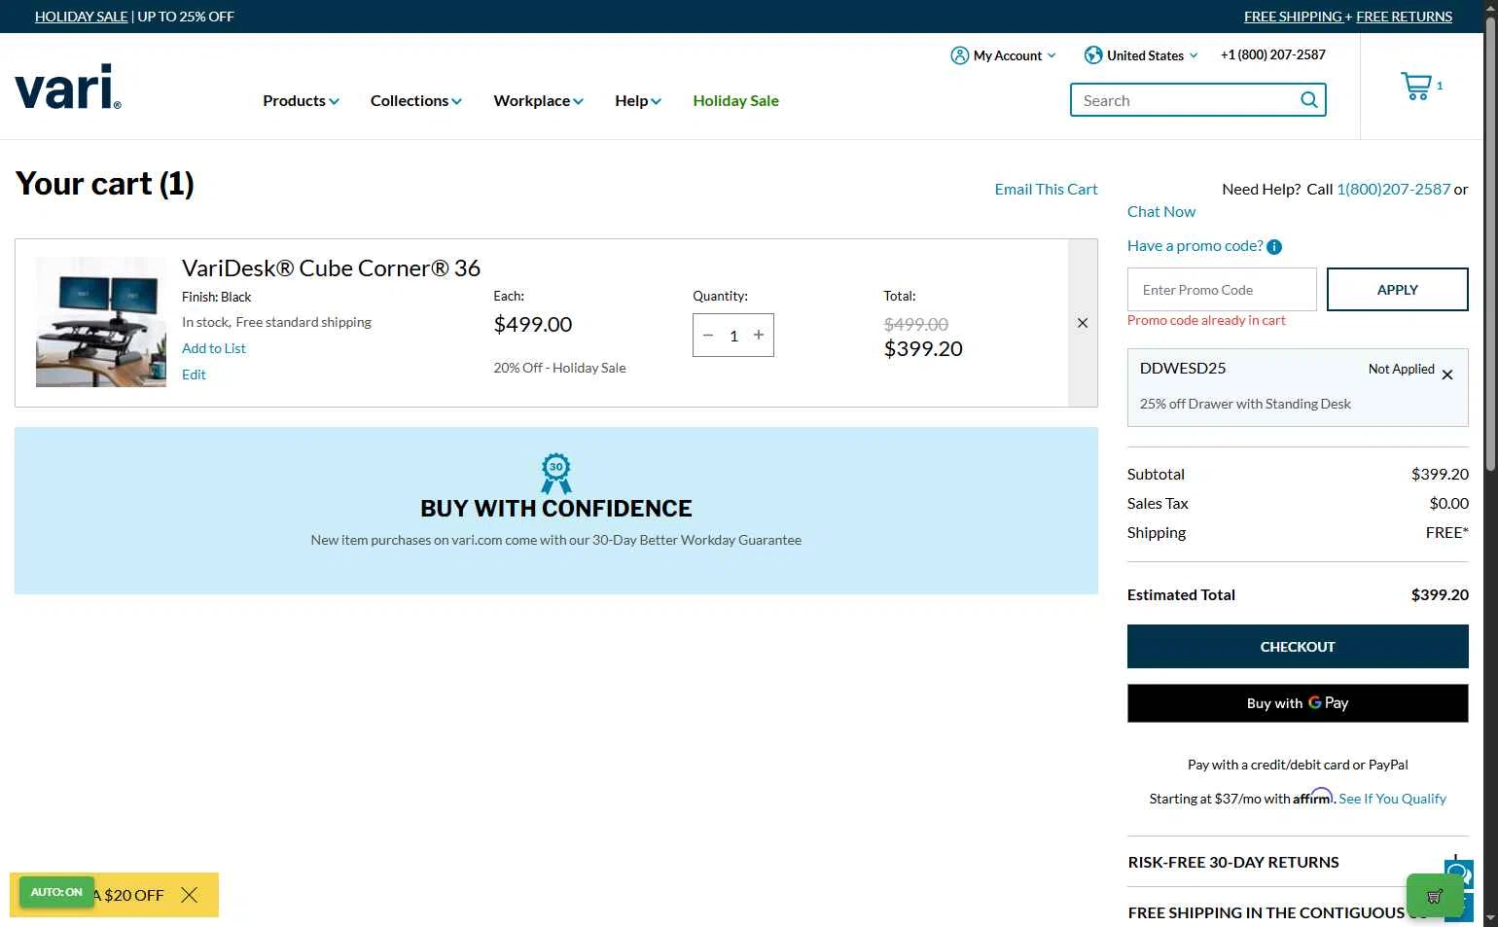Image resolution: width=1498 pixels, height=927 pixels.
Task: Click FREE SHIPPING banner link
Action: point(1293,17)
